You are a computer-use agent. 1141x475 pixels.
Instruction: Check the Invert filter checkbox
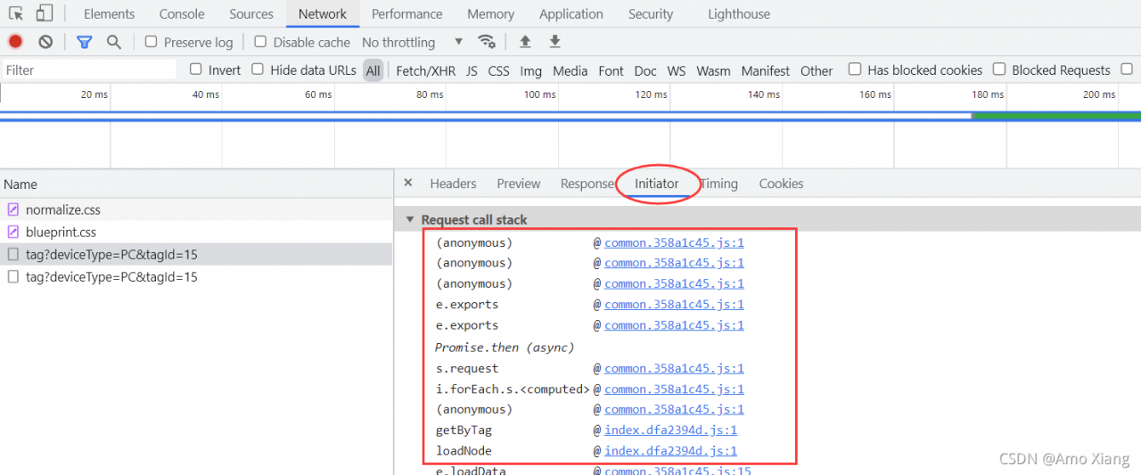(x=196, y=70)
